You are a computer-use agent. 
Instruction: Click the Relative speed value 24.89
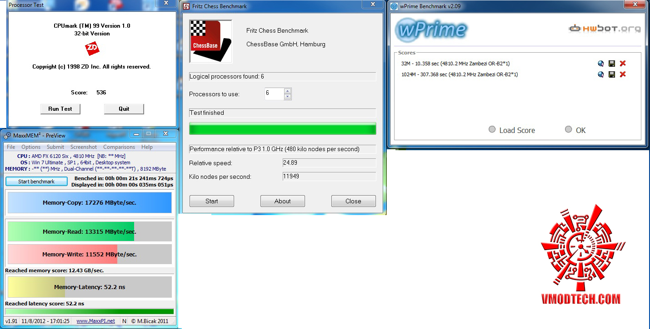(x=330, y=163)
